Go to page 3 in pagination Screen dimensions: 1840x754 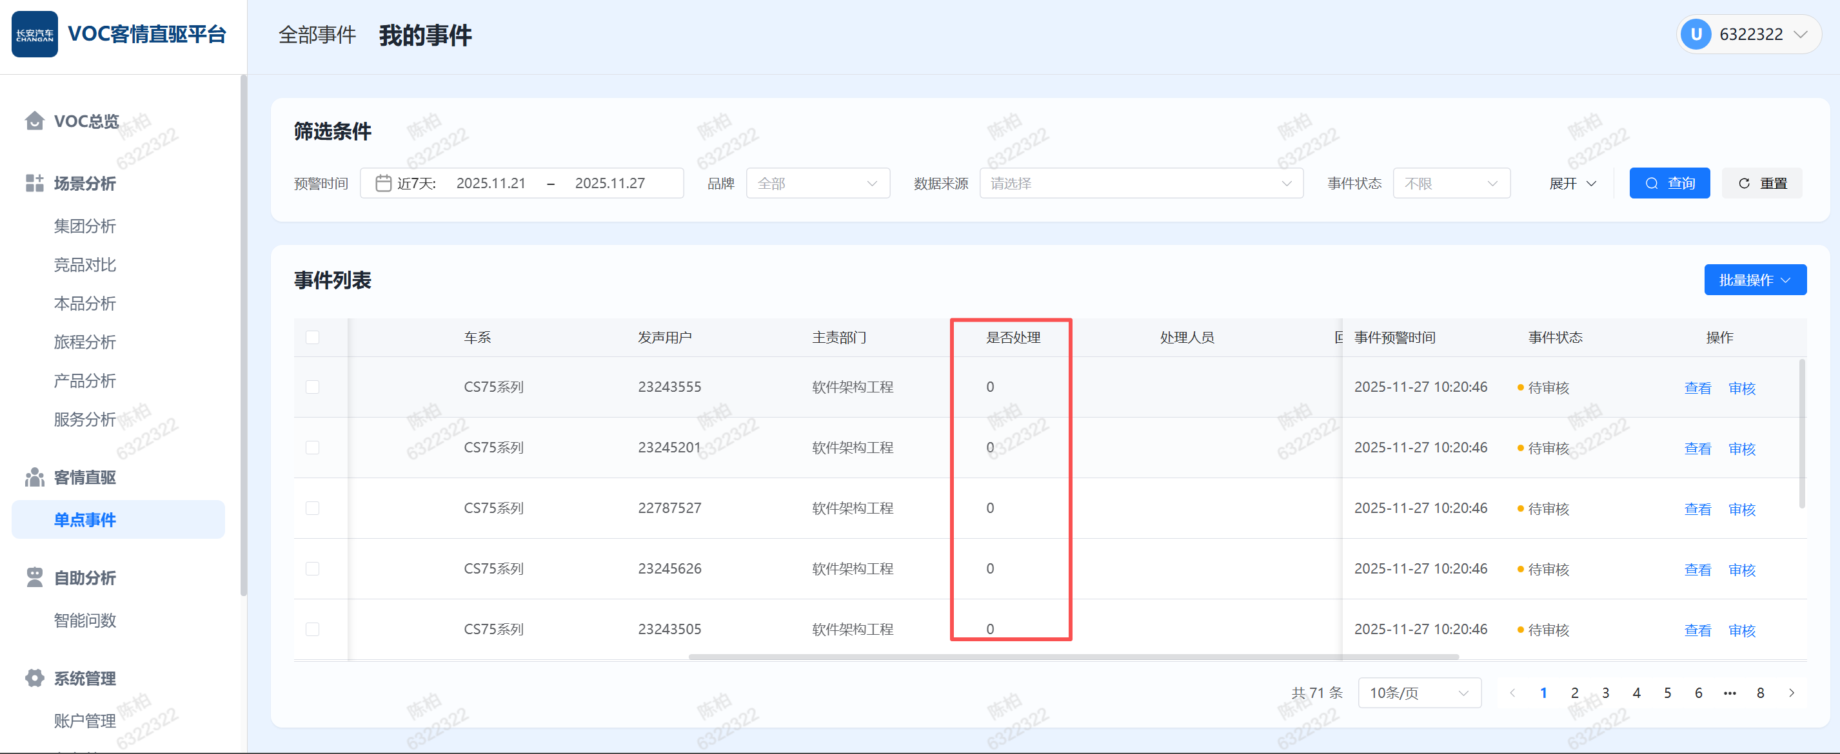[1605, 693]
